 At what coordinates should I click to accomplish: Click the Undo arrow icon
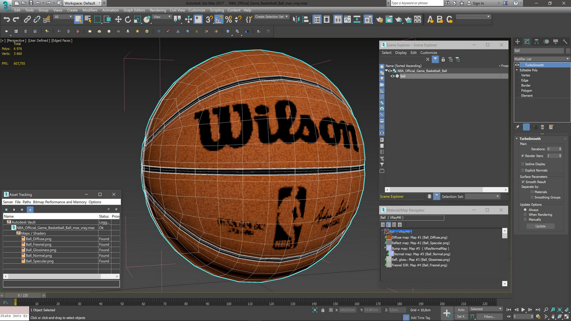tap(7, 20)
